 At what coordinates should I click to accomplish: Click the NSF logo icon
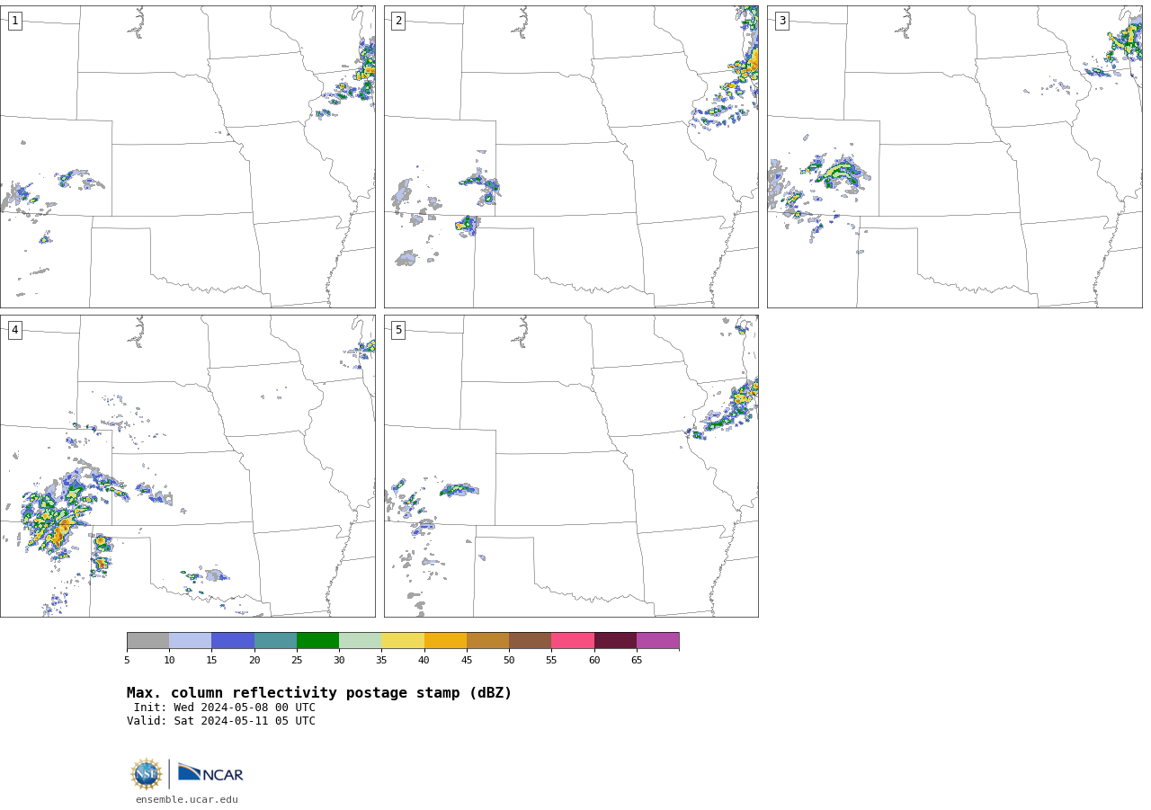(147, 774)
